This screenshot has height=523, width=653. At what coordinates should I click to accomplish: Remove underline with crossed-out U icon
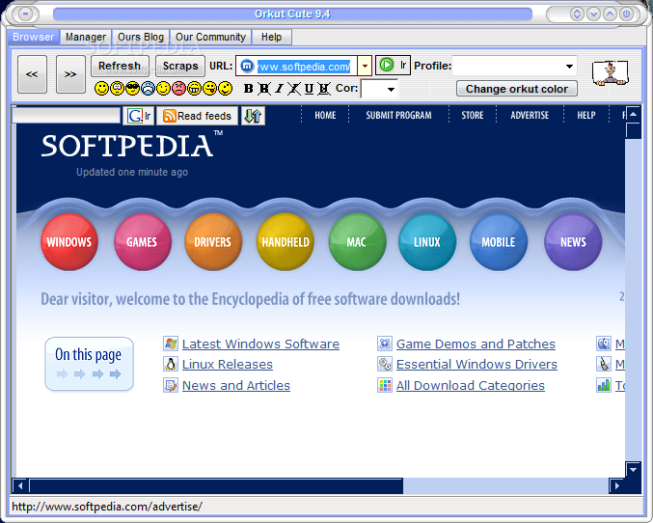pos(324,89)
